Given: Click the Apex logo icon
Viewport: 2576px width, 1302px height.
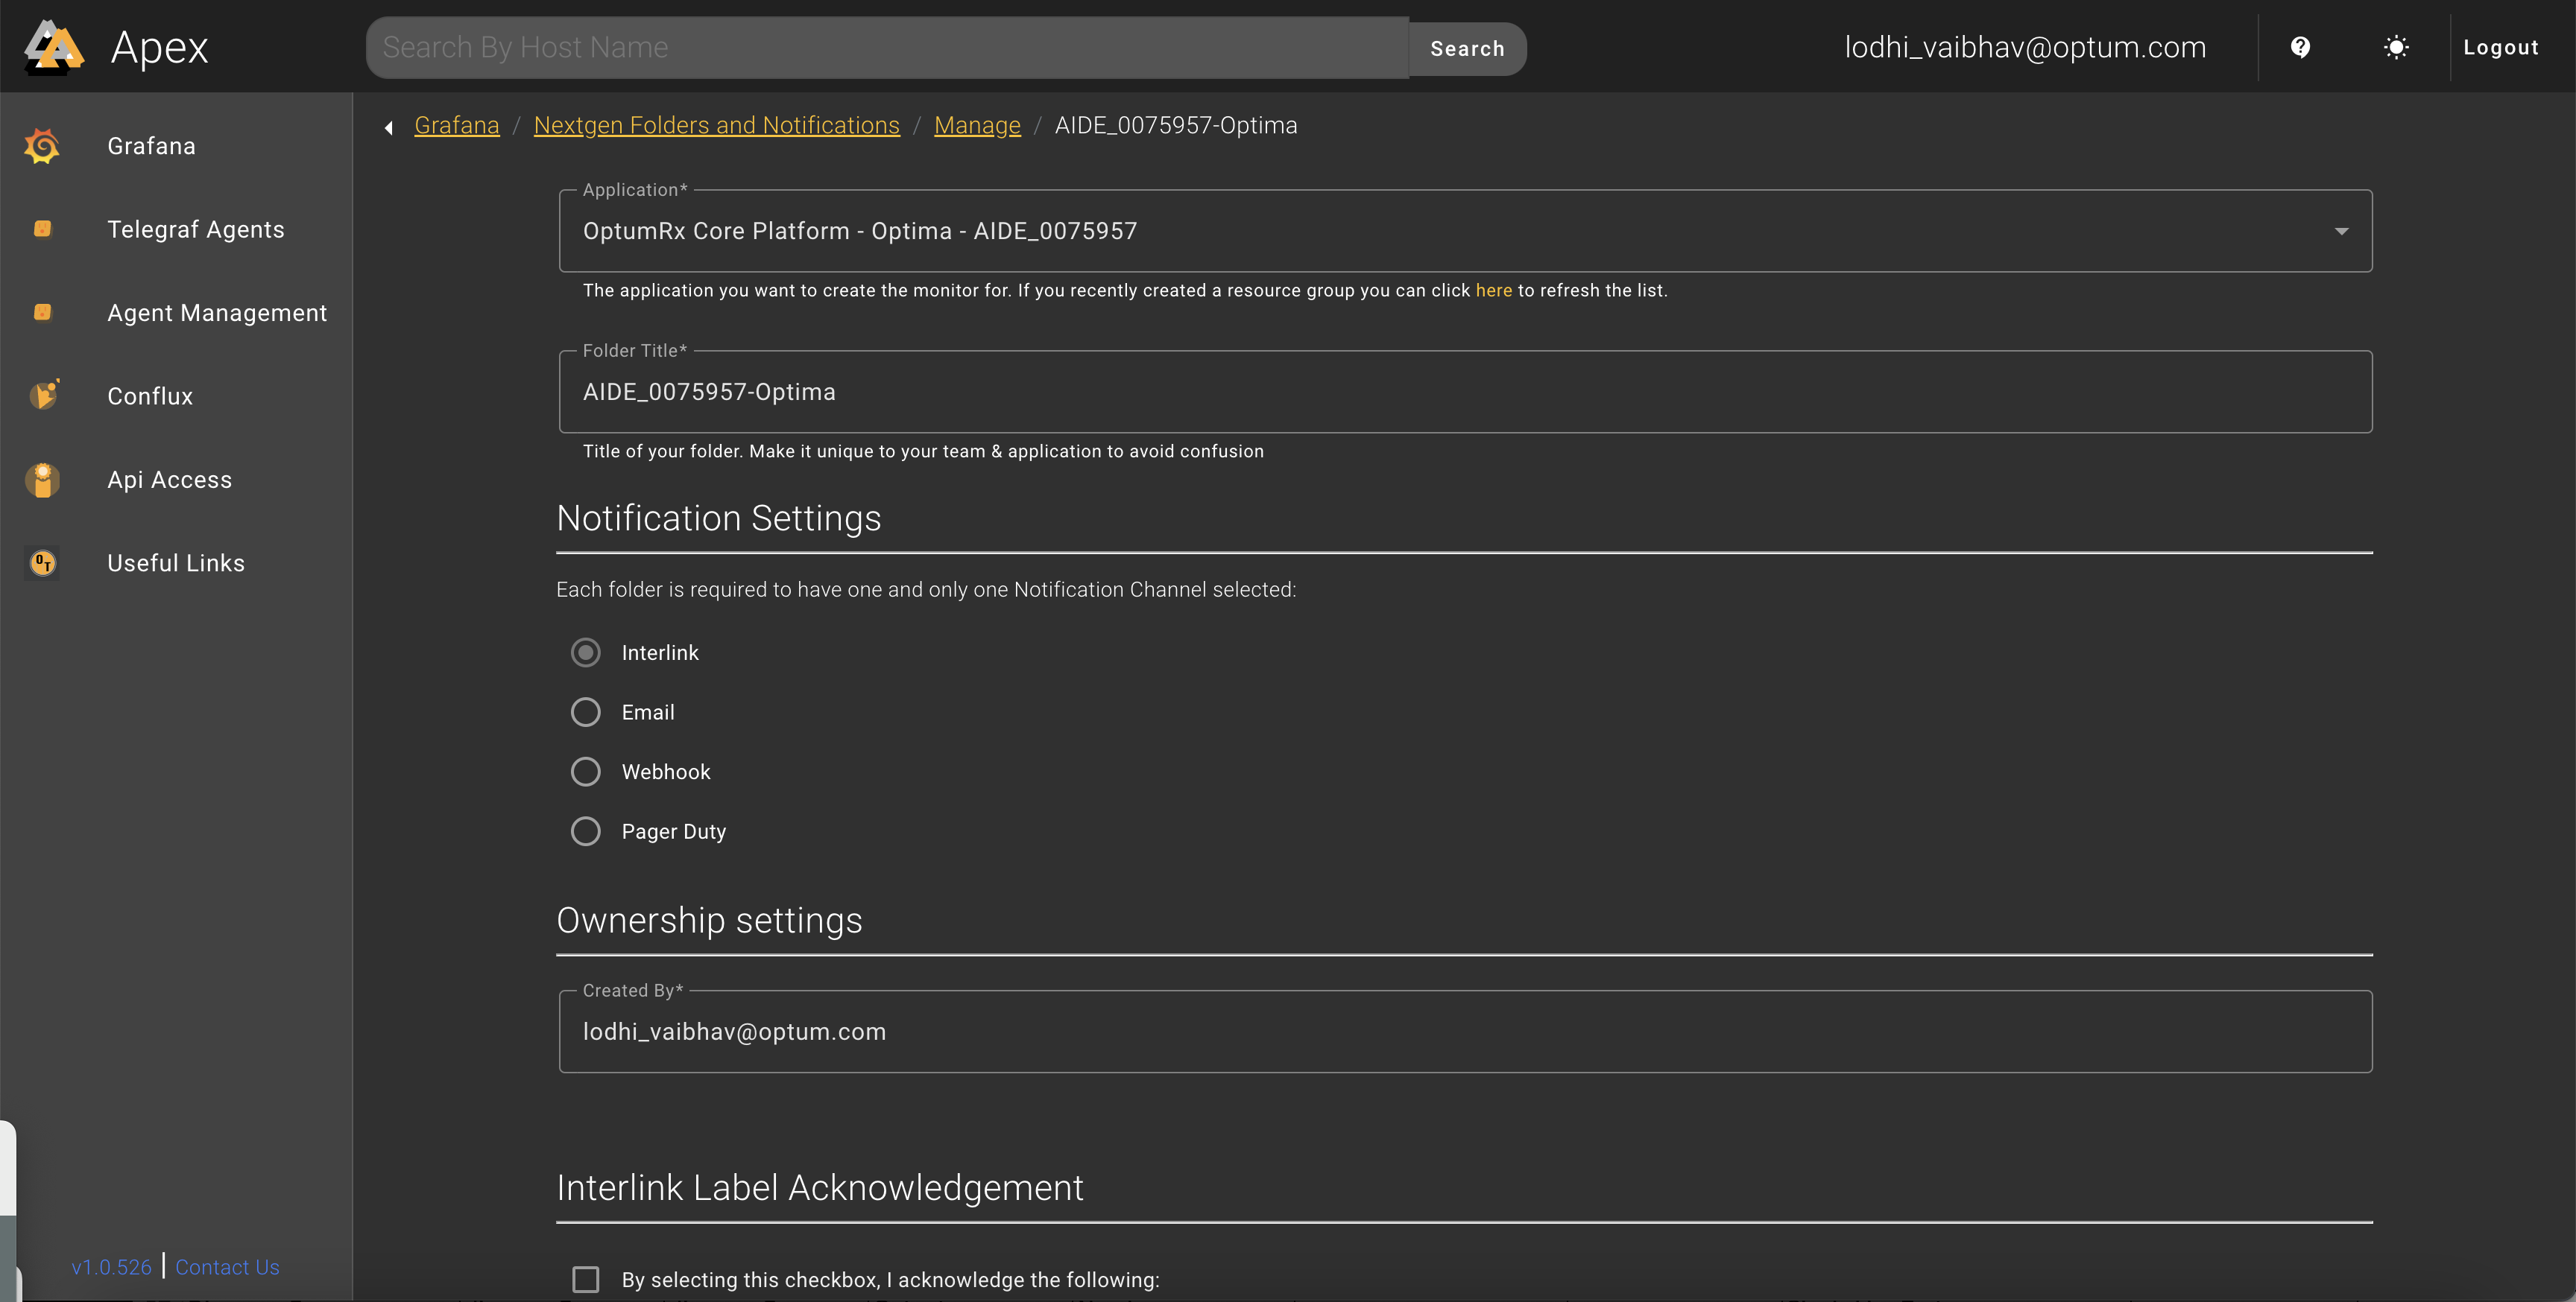Looking at the screenshot, I should coord(54,47).
